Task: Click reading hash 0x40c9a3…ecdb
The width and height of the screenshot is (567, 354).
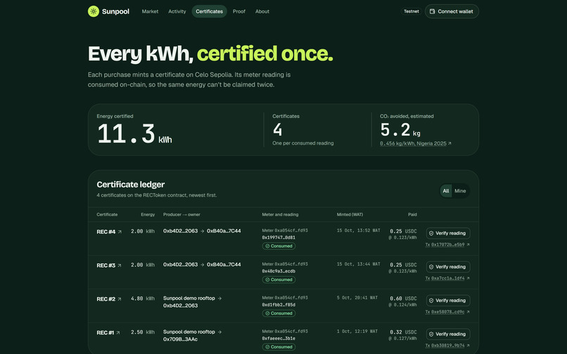Action: pos(279,271)
